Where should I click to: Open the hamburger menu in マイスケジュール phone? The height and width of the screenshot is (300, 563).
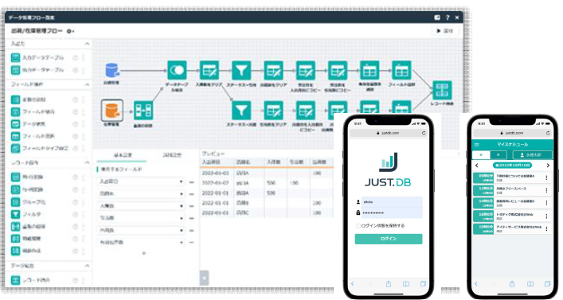click(477, 145)
